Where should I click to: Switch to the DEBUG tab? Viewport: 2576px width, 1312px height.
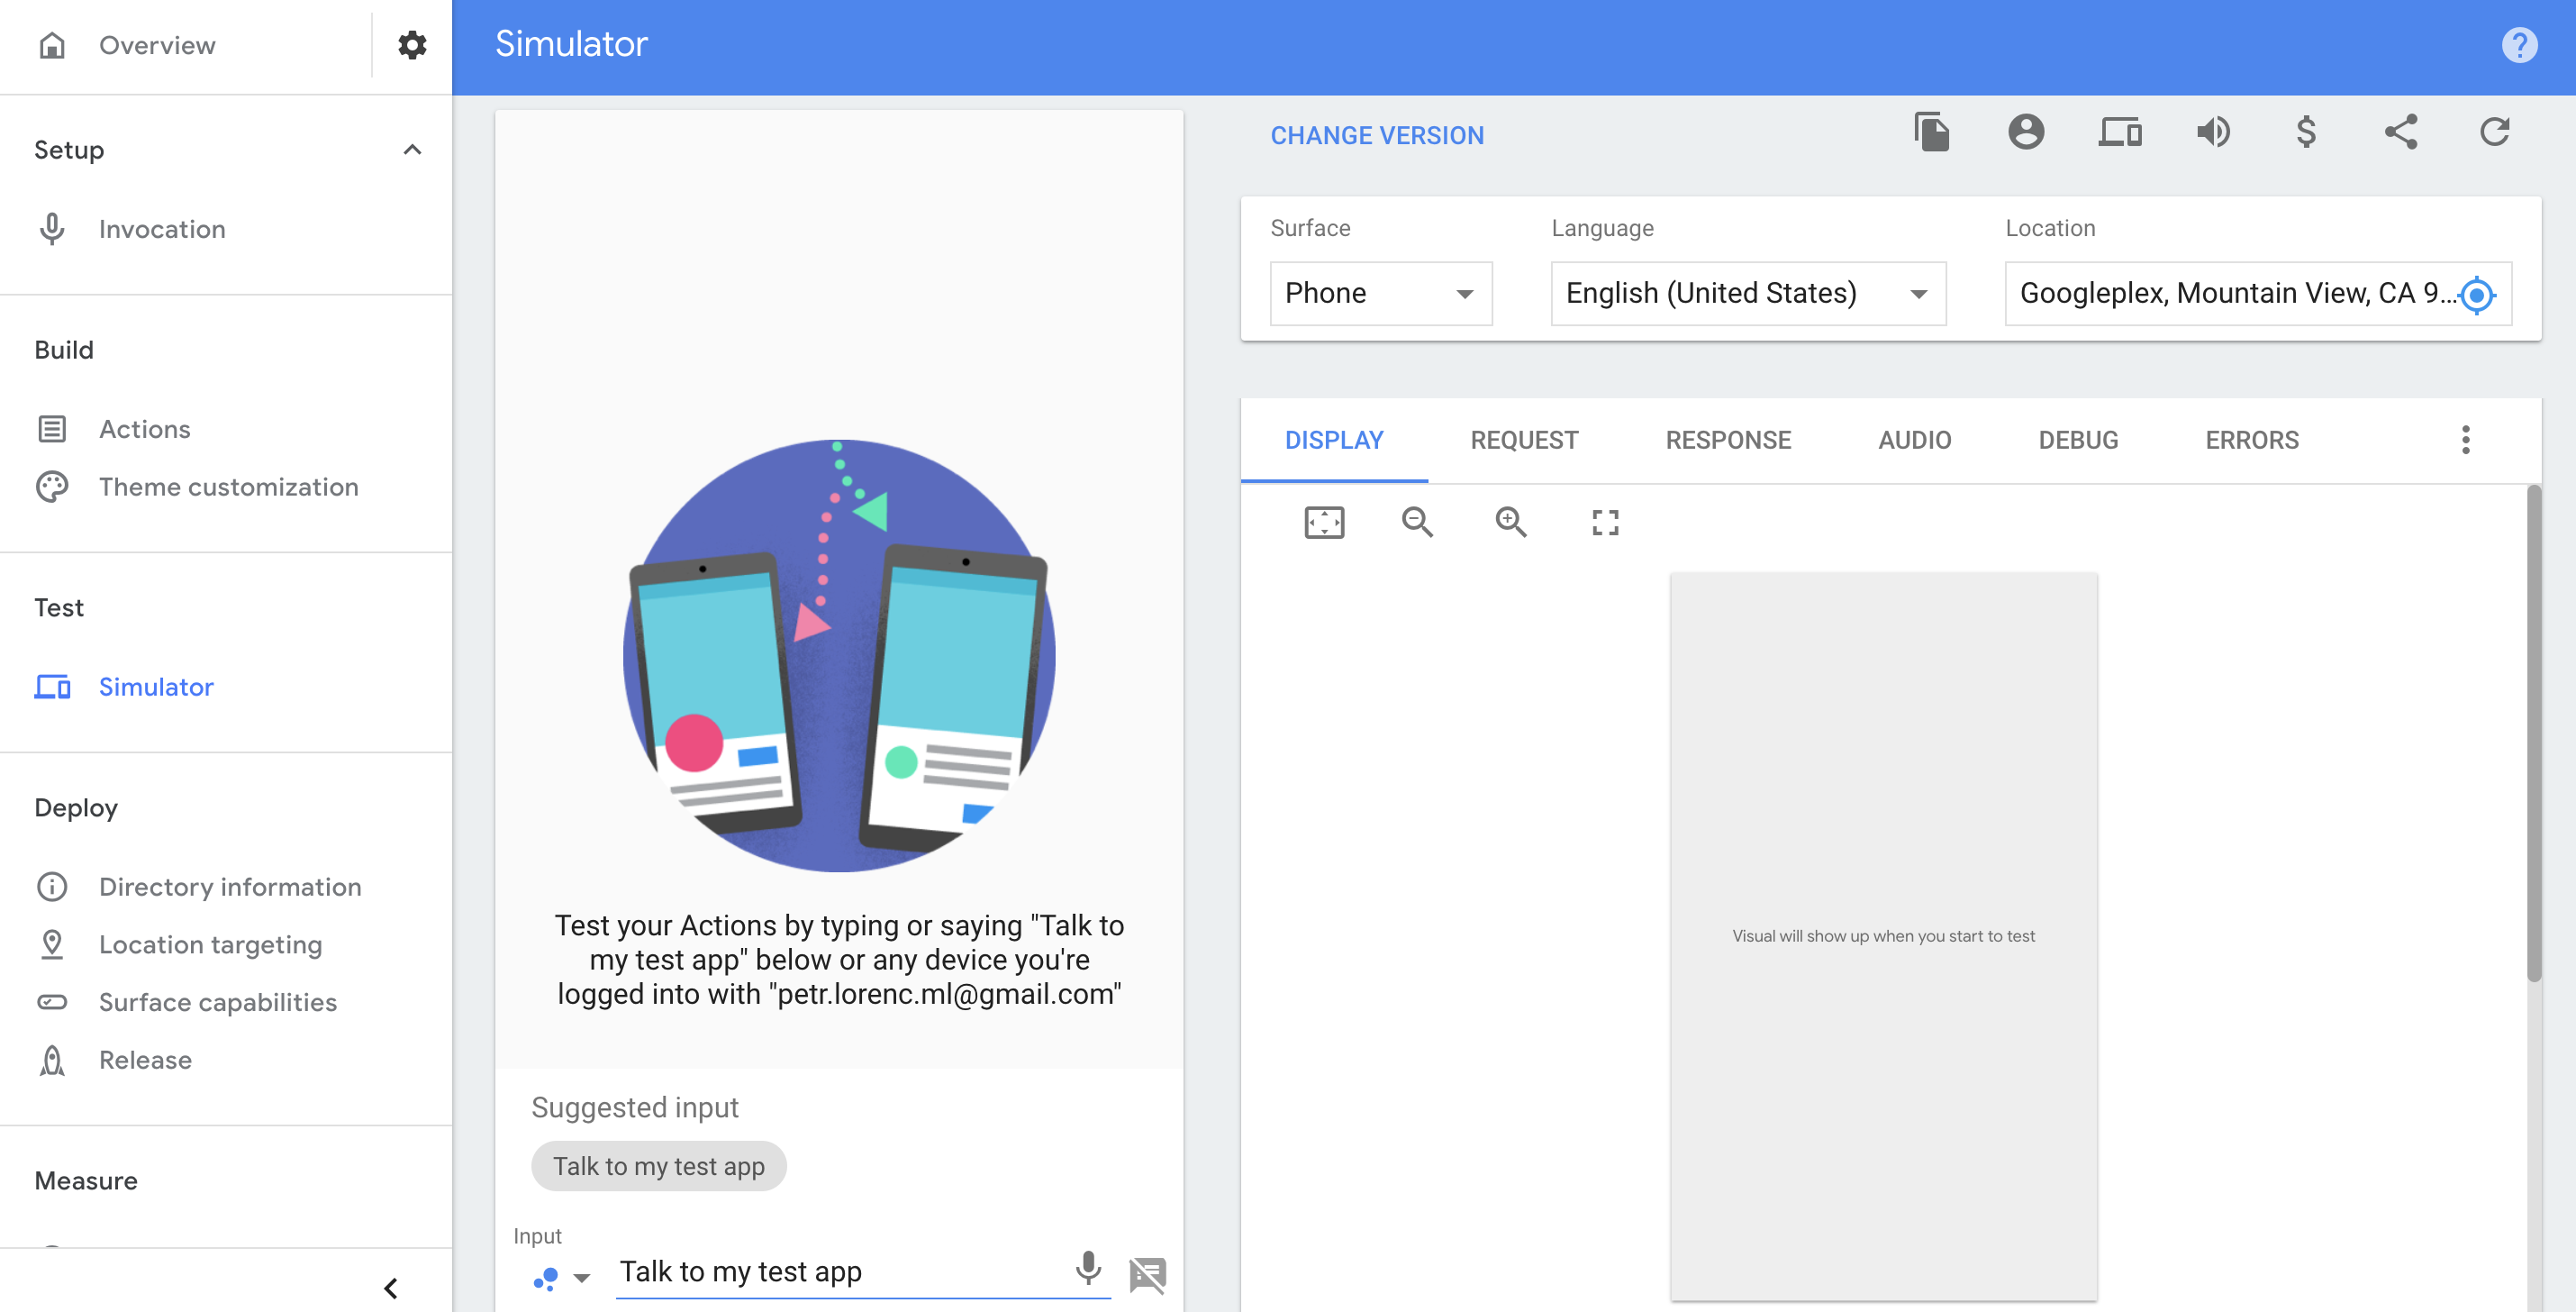(2078, 441)
